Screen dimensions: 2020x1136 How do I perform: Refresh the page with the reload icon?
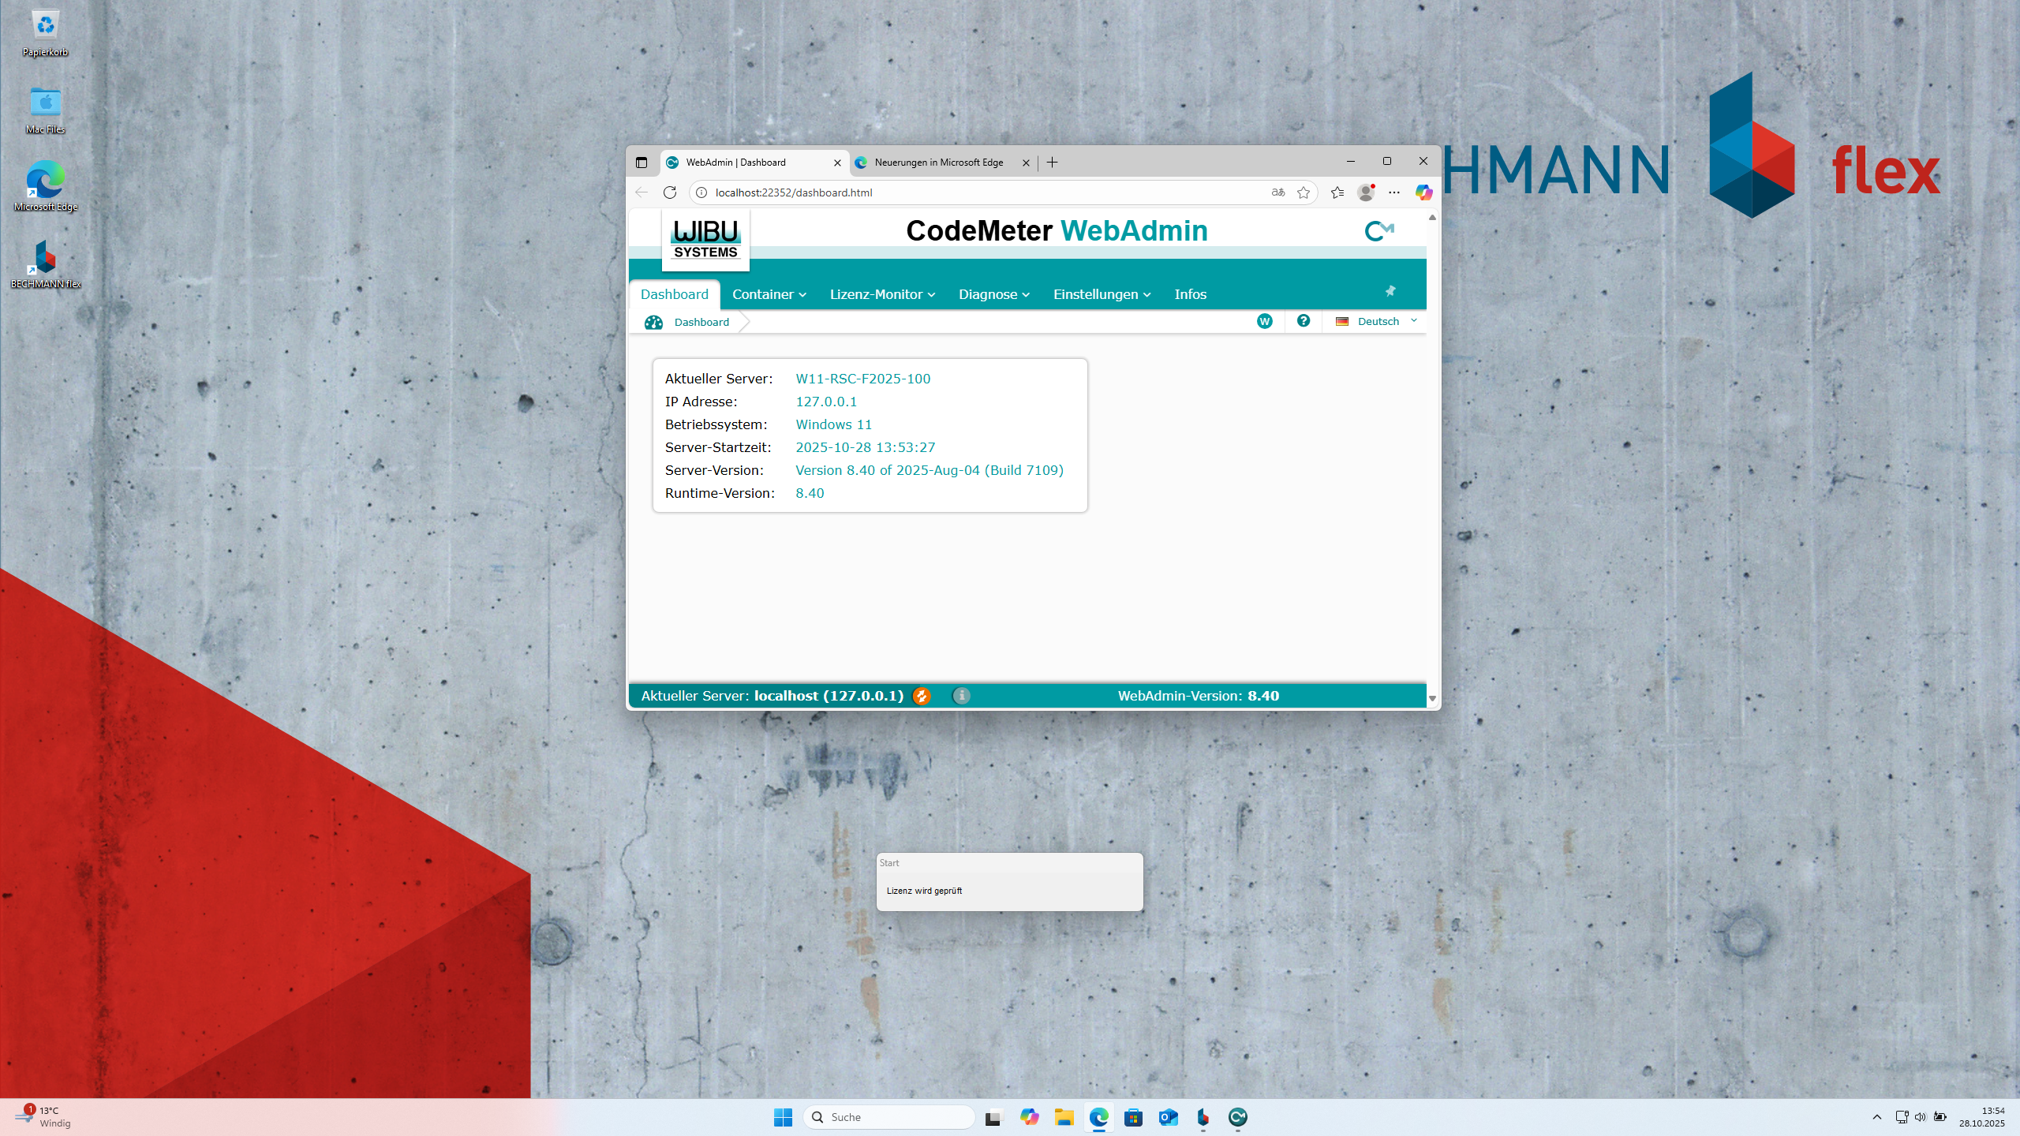pos(670,192)
